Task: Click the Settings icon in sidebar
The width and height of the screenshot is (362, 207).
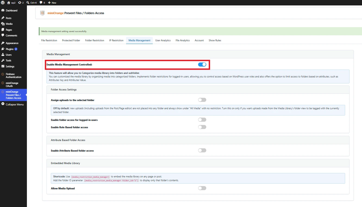Action: tap(3, 66)
